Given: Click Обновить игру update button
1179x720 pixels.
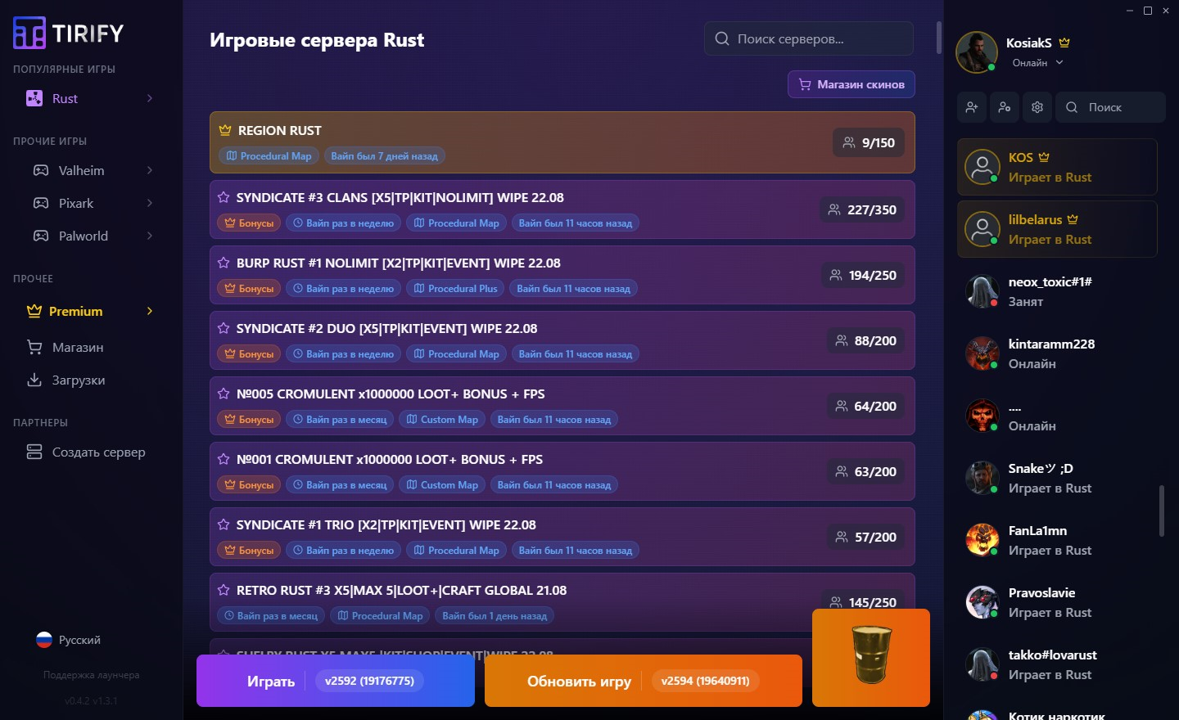Looking at the screenshot, I should (644, 681).
